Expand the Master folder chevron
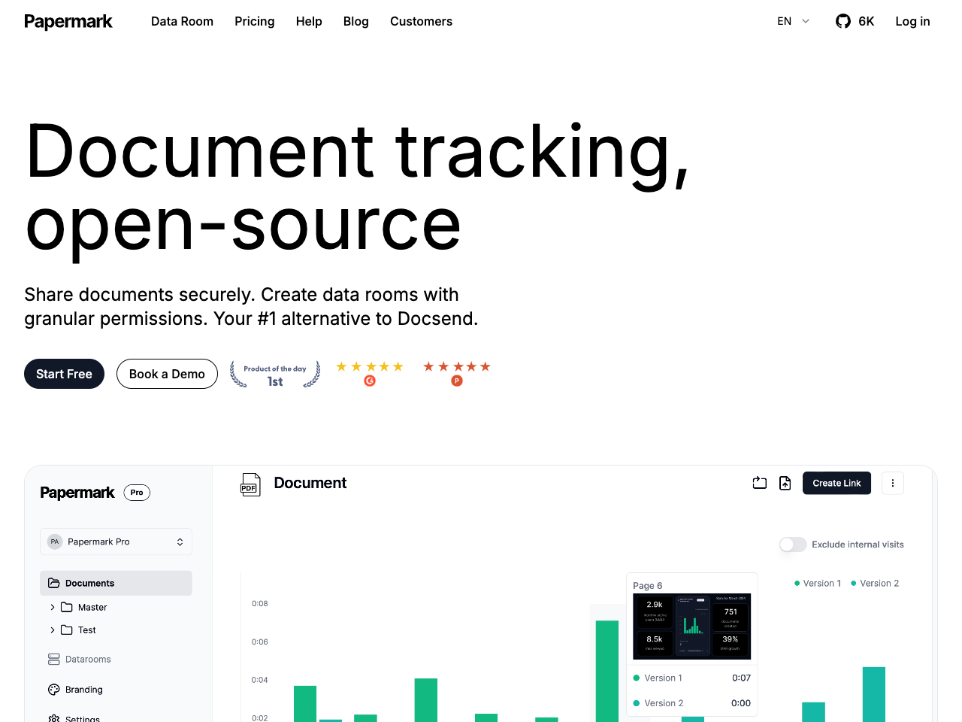 click(x=52, y=607)
